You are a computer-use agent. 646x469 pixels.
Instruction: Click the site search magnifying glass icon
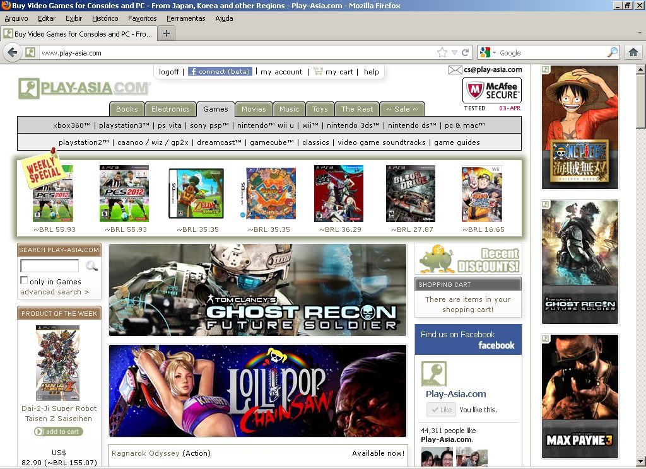click(91, 266)
